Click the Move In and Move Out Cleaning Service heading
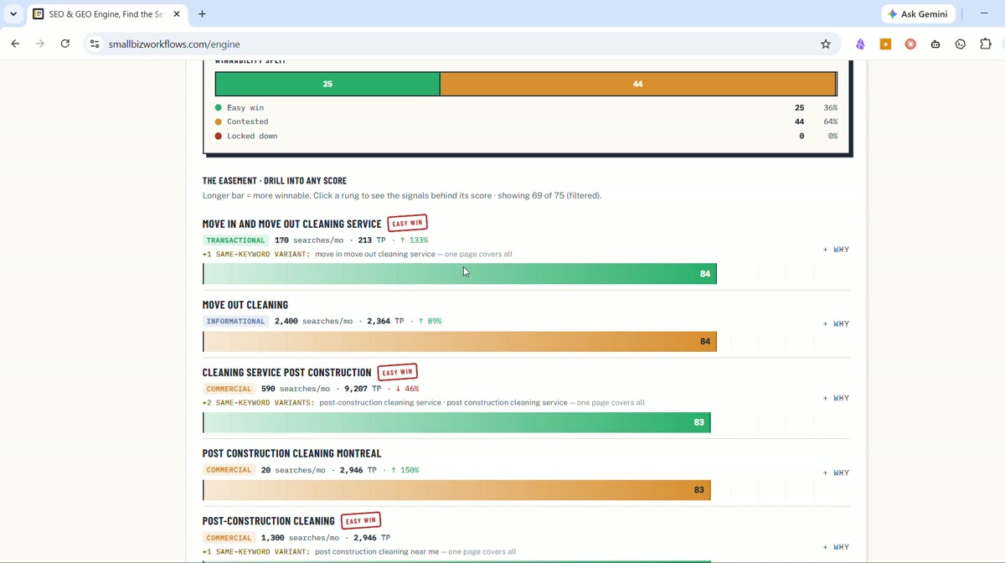 click(291, 224)
